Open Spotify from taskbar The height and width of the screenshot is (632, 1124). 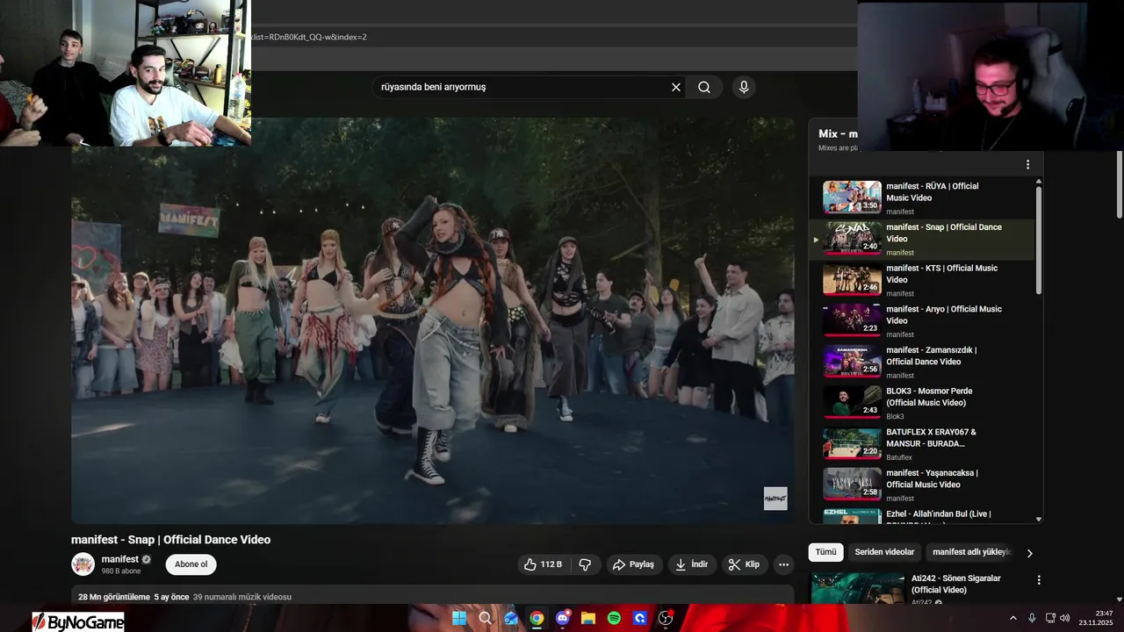click(614, 618)
